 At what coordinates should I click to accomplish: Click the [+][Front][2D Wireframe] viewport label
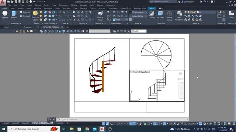pos(140,72)
